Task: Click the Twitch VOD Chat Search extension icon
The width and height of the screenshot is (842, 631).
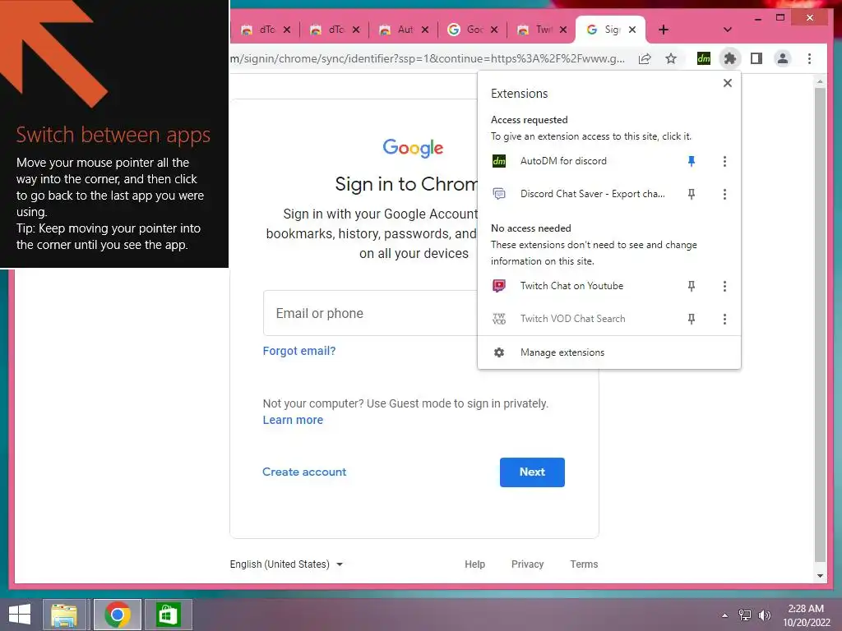Action: 499,319
